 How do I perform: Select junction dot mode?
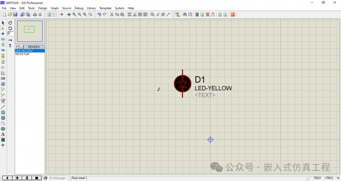(x=3, y=34)
